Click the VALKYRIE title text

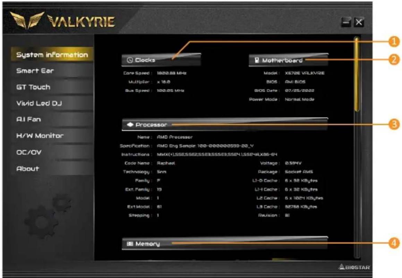click(x=81, y=21)
